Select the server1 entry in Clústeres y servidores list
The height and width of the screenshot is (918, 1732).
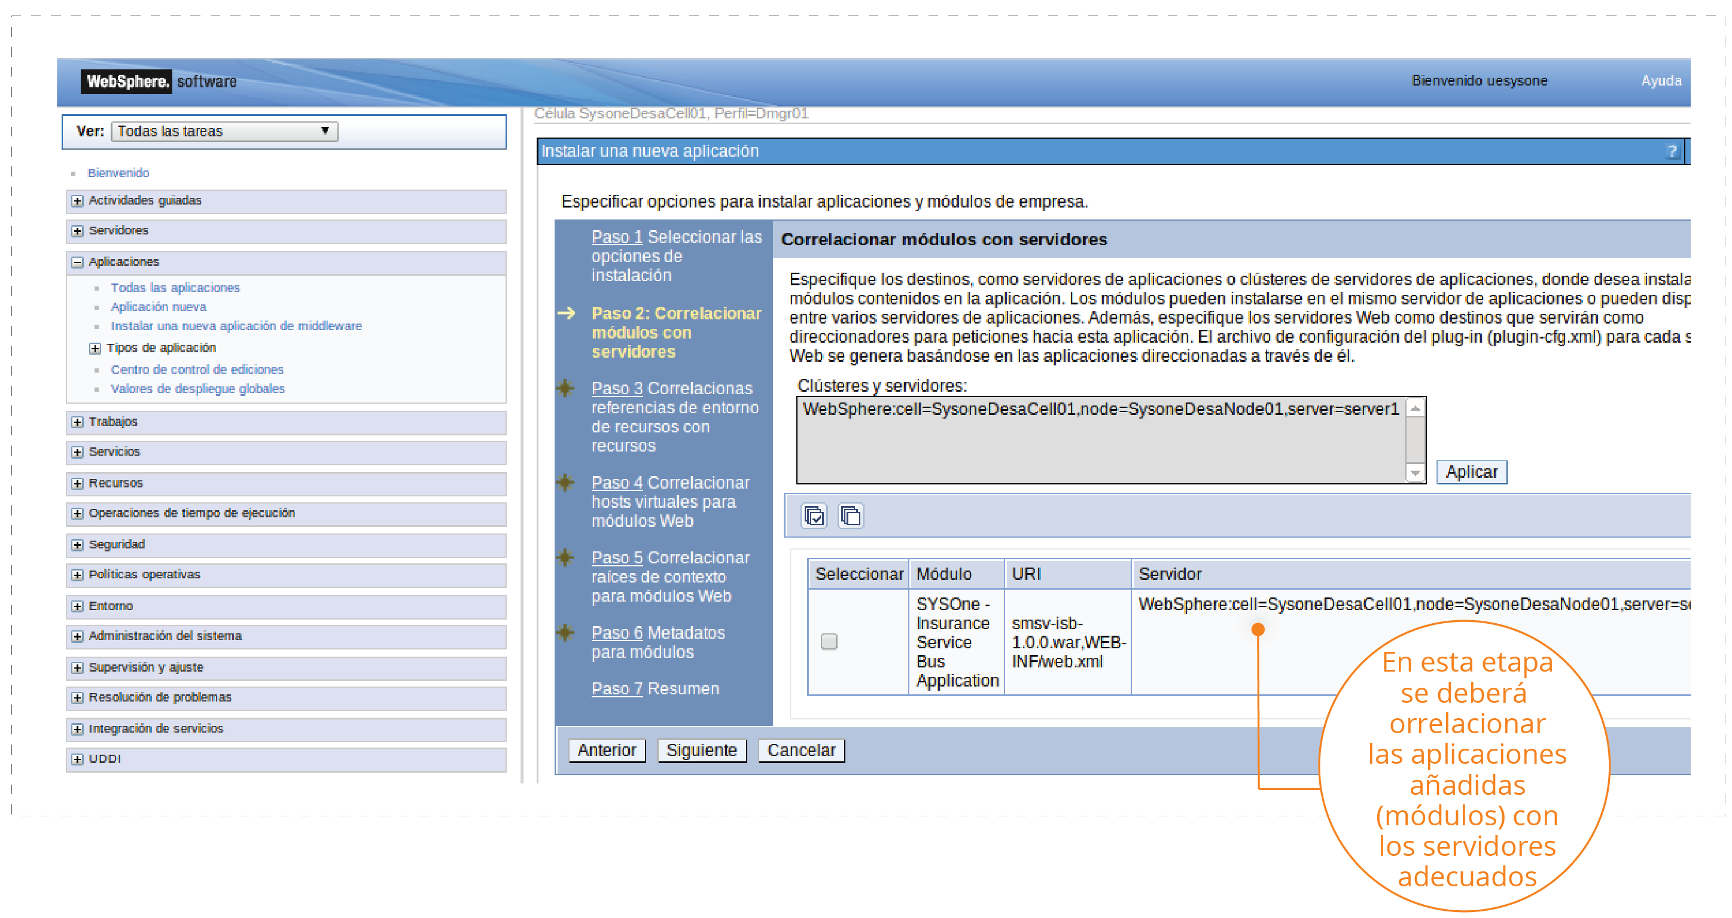point(1100,409)
